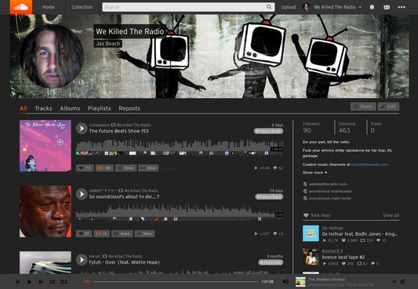418x289 pixels.
Task: Open The Future Beats Show 153 artwork
Action: pos(45,146)
